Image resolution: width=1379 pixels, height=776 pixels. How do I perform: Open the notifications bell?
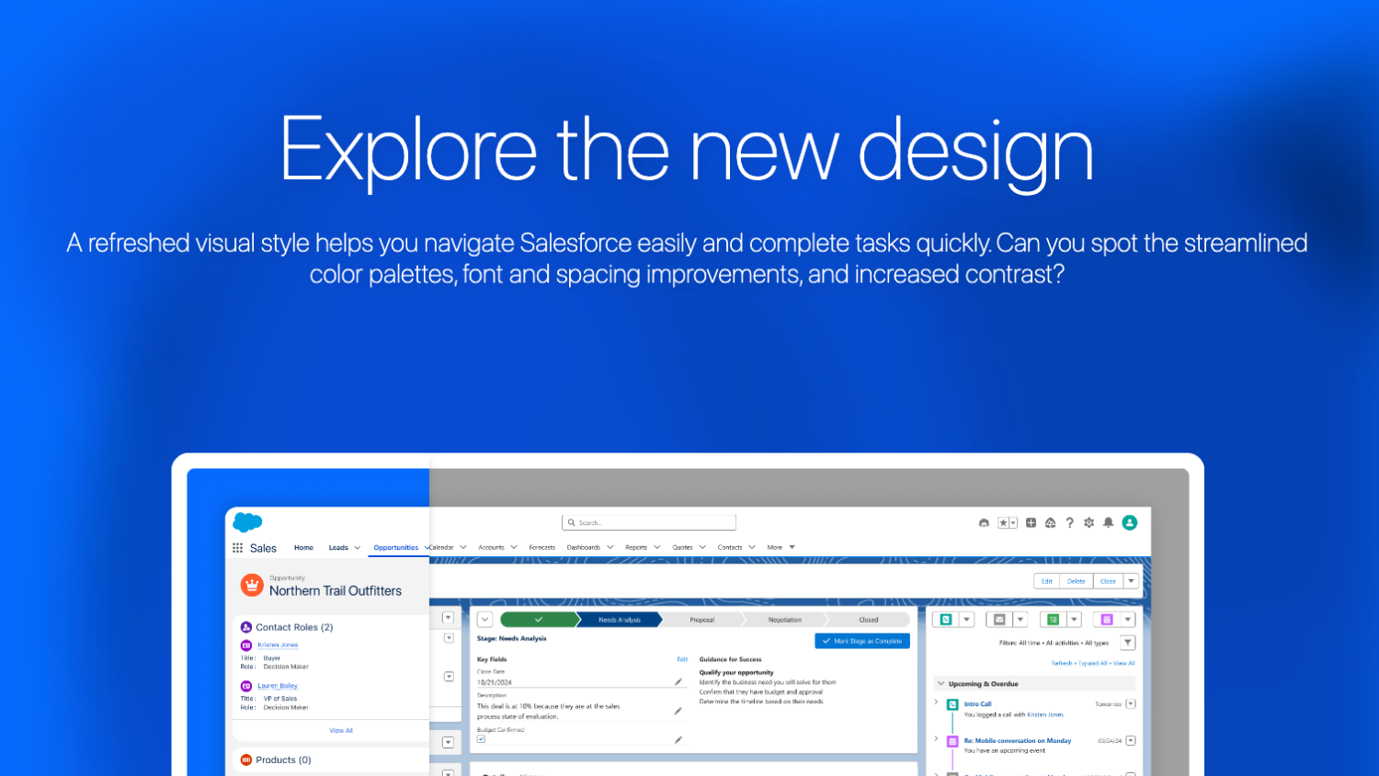tap(1109, 522)
